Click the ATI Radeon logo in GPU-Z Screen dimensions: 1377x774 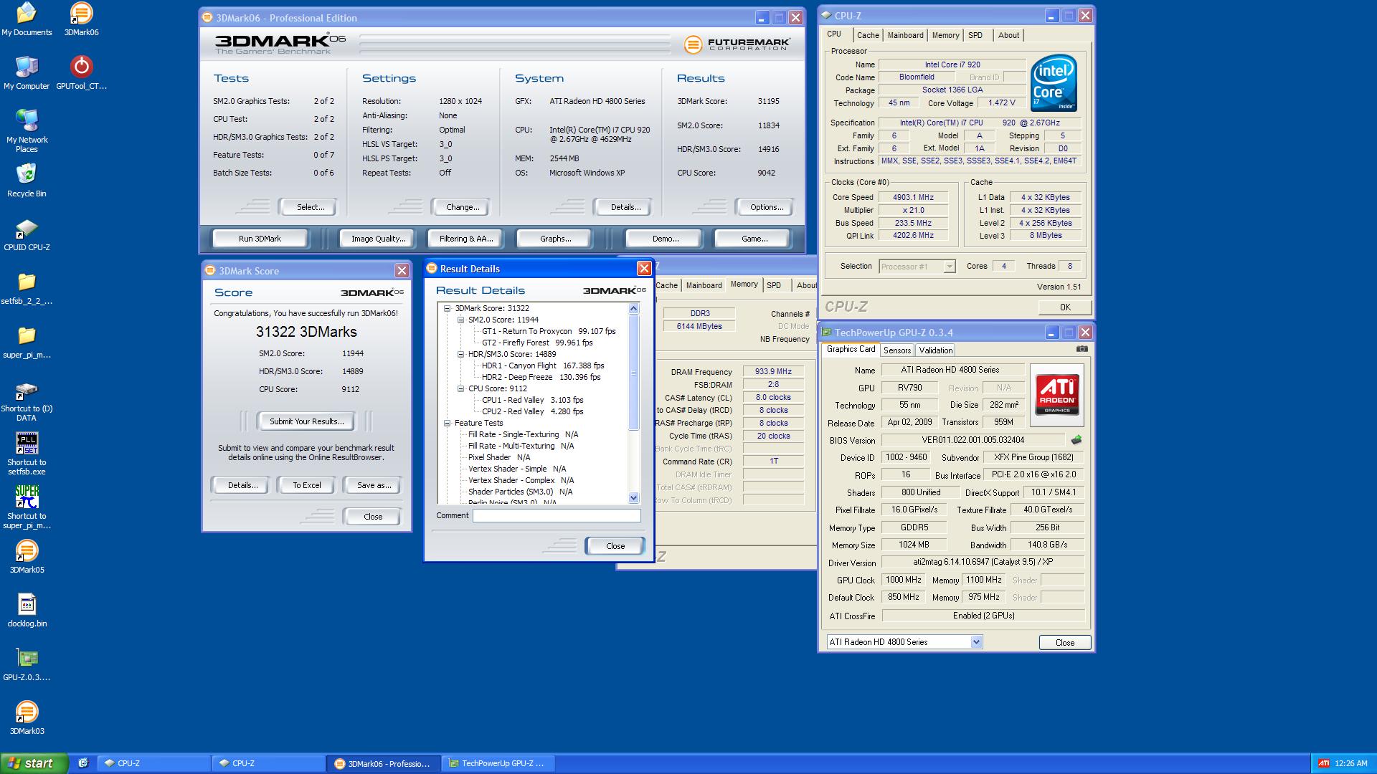pyautogui.click(x=1057, y=394)
